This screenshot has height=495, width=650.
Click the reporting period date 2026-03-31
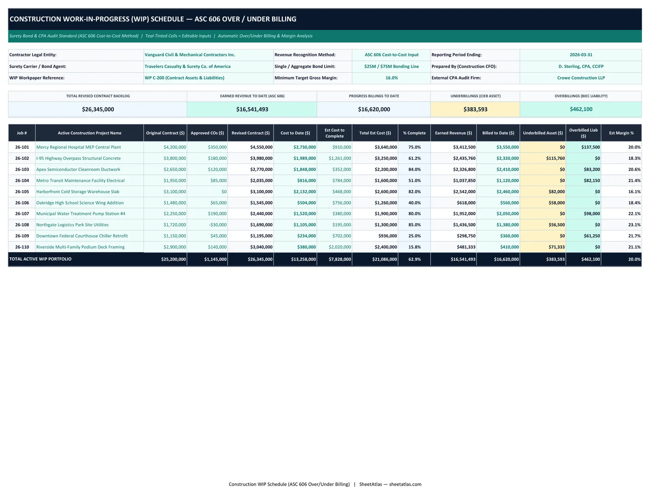click(581, 55)
